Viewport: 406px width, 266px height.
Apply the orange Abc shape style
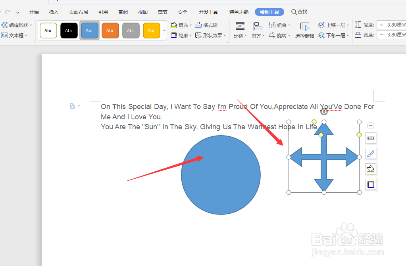(x=110, y=31)
